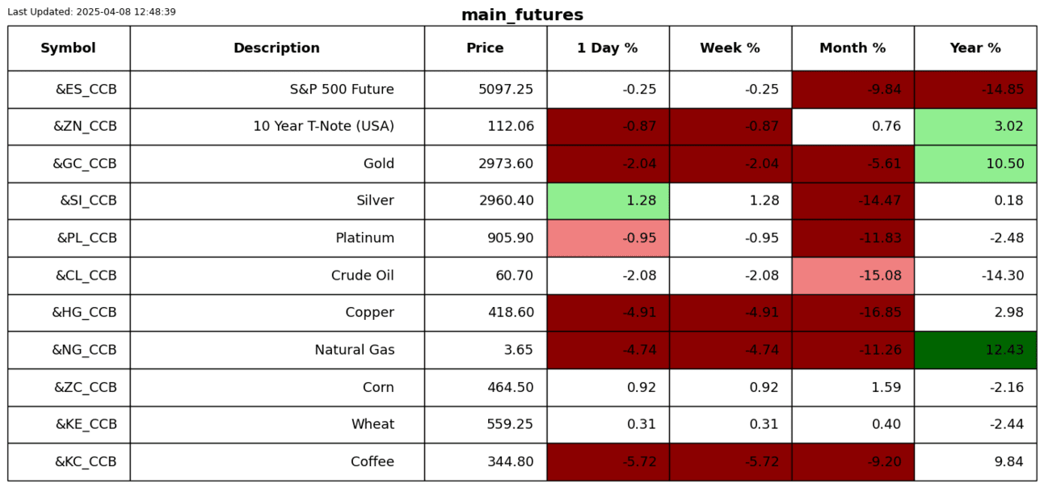Select the Gold description cell
Screen dimensions: 1044x488
(x=276, y=164)
